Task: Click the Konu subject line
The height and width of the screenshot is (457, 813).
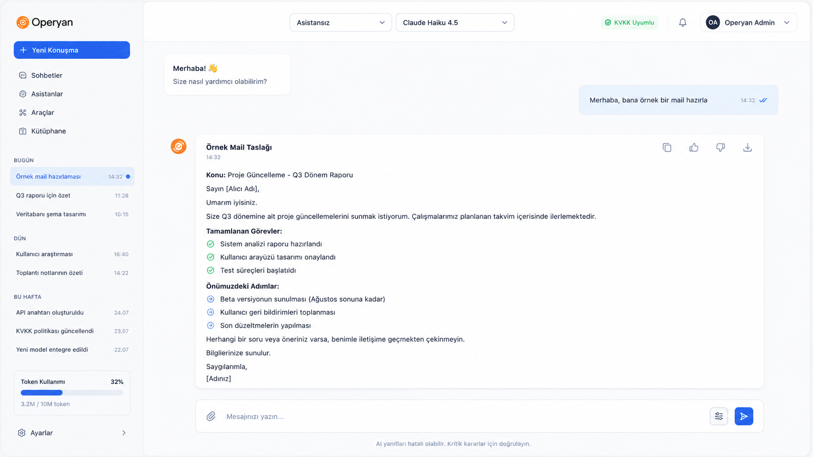Action: tap(280, 175)
